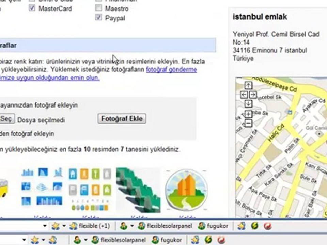
Task: Click the 'Kara Sarıklı Sk' street label on map
Action: (x=279, y=175)
